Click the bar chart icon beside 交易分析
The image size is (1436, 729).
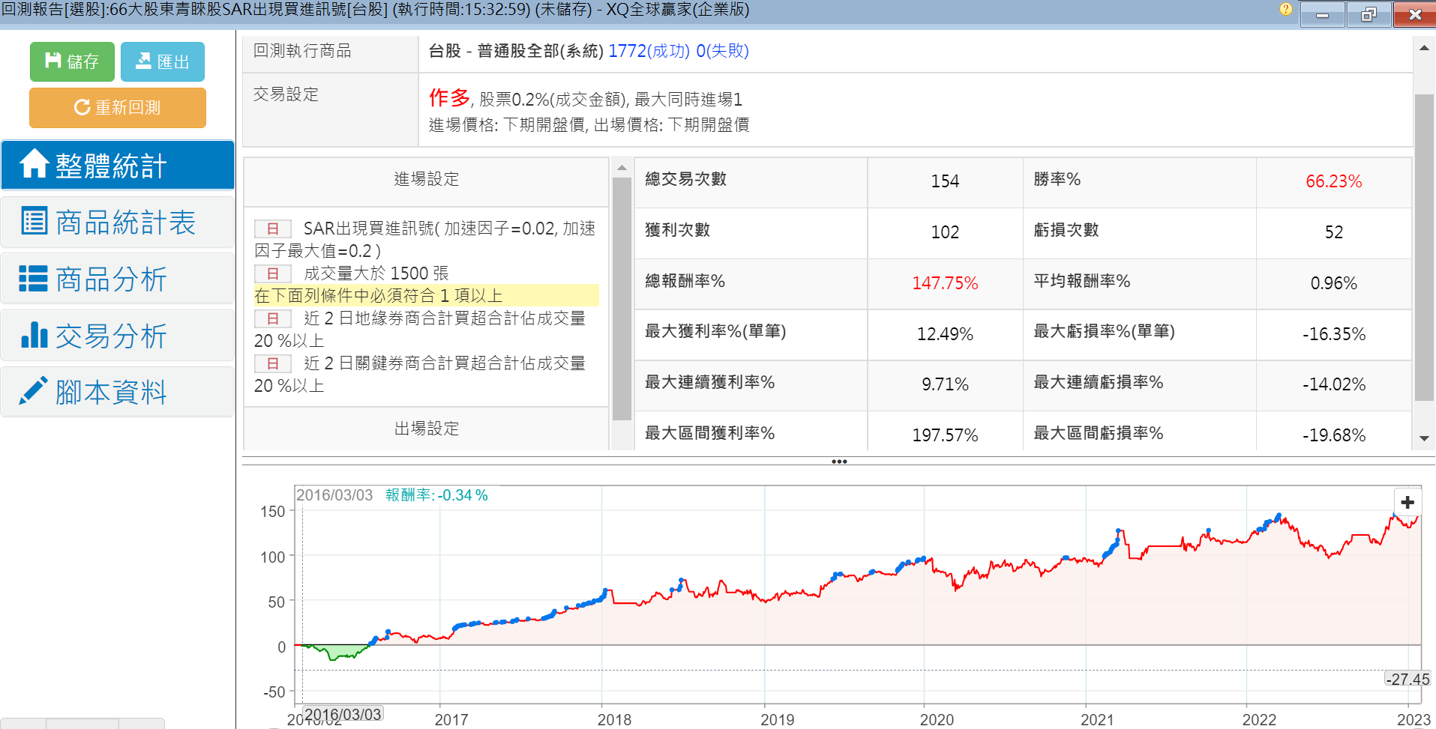[x=34, y=336]
